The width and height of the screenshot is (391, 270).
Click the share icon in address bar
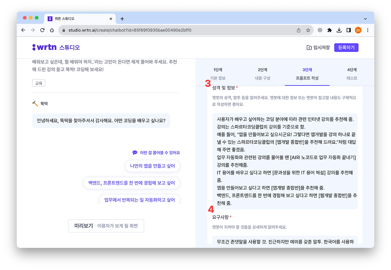298,30
